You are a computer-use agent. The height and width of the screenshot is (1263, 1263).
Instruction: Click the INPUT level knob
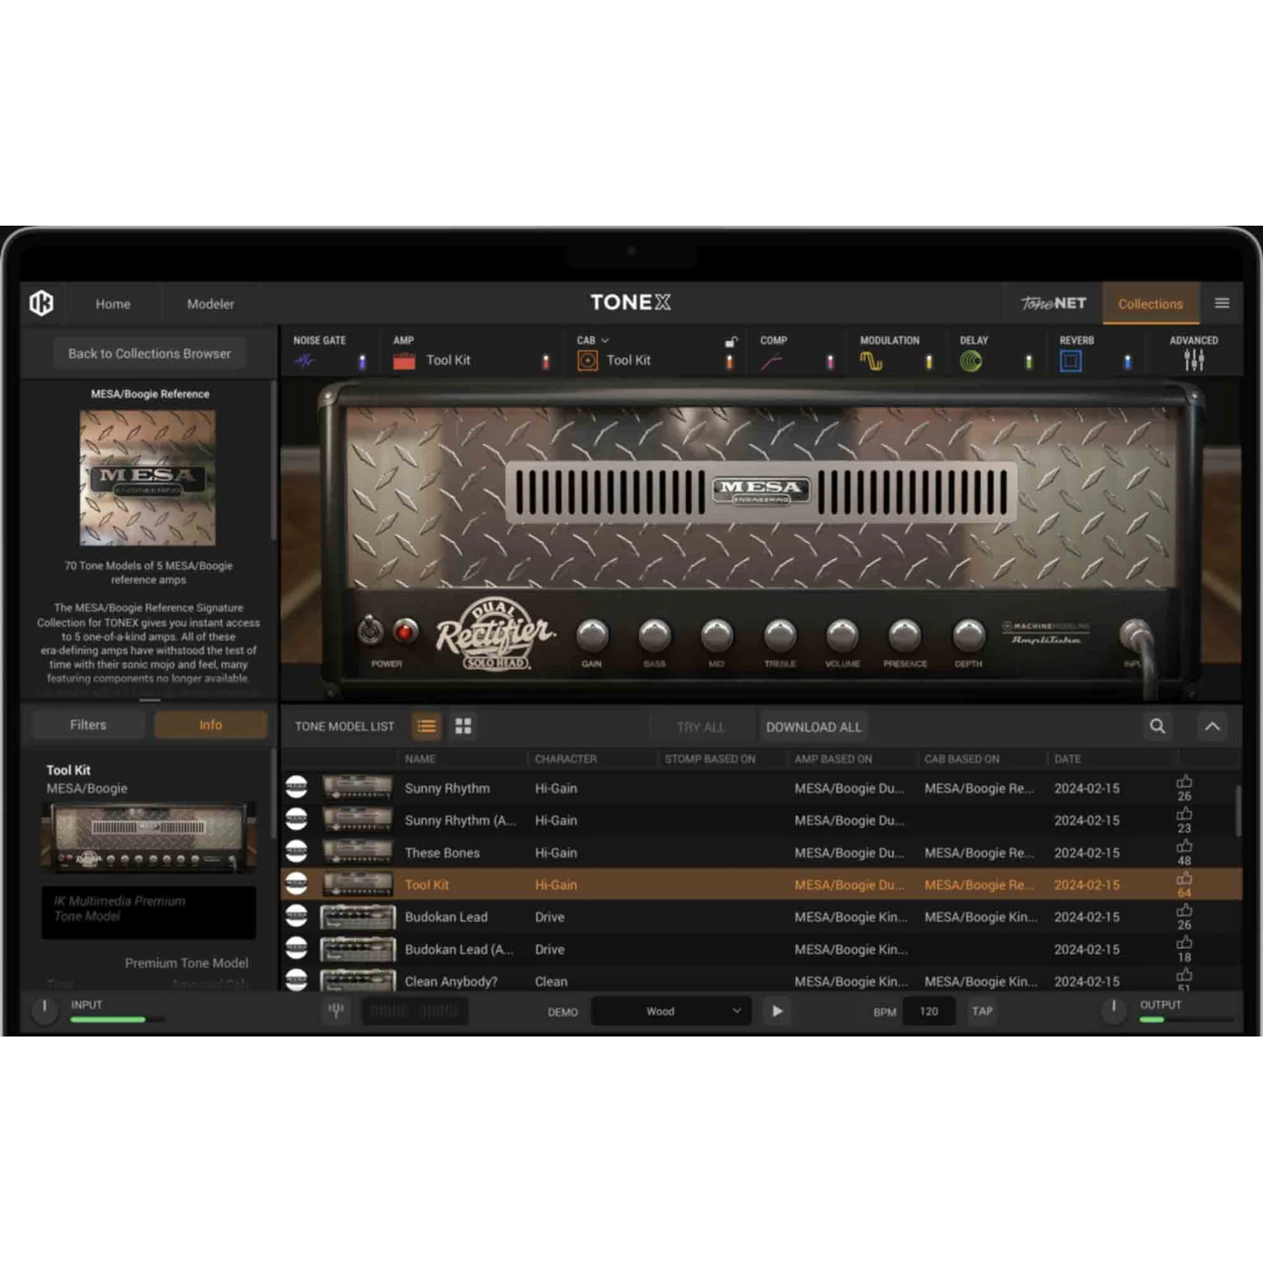tap(45, 1009)
